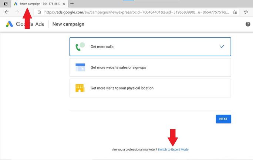Open the tab actions menu icon
The image size is (253, 160).
[5, 4]
